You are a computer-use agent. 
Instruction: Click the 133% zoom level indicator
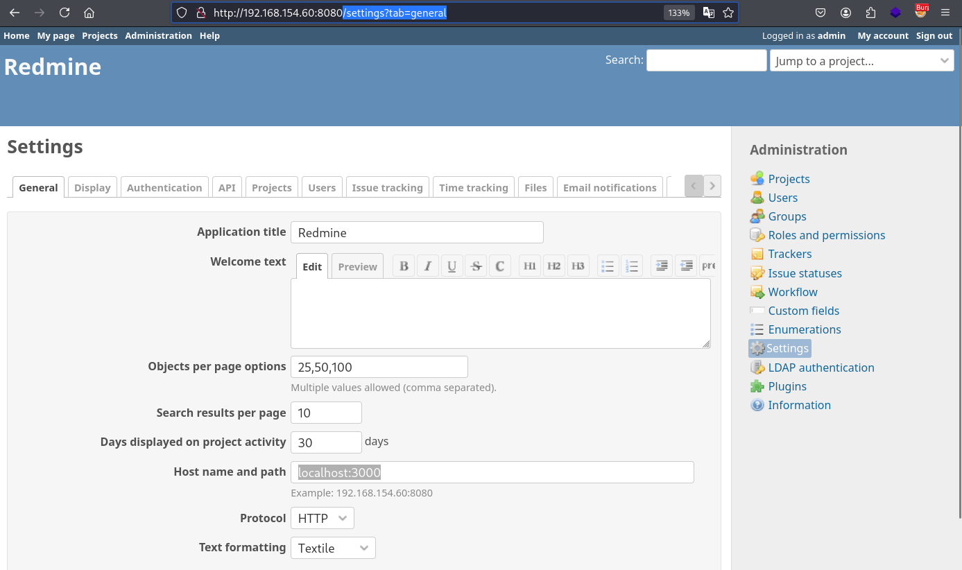click(x=679, y=12)
